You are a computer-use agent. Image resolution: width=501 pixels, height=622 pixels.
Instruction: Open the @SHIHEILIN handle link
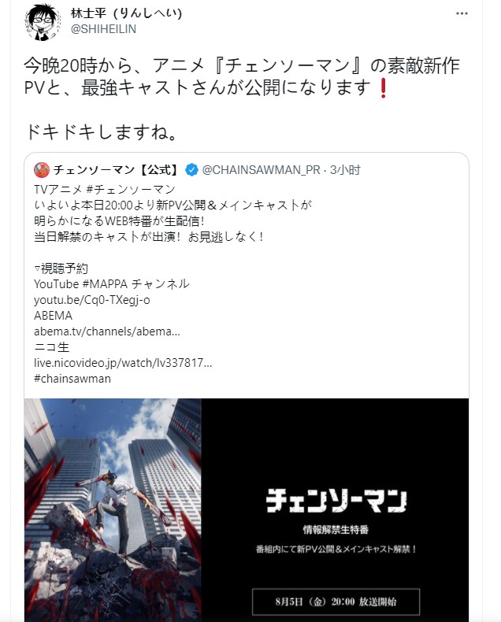103,29
